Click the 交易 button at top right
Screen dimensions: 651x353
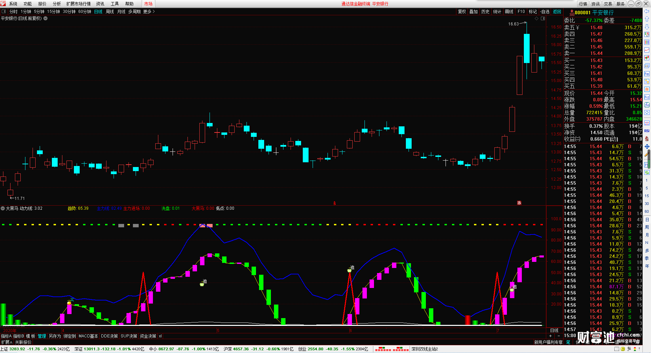[x=608, y=4]
